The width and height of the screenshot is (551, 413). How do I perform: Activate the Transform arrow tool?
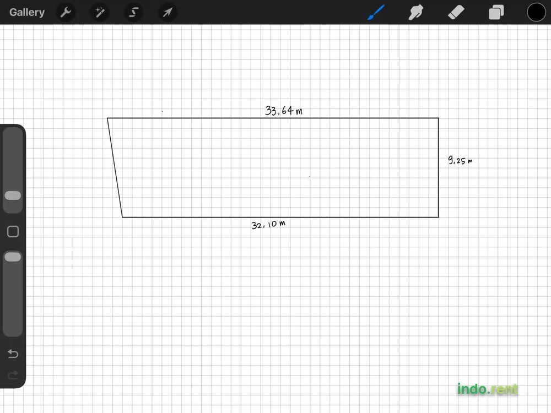(168, 12)
